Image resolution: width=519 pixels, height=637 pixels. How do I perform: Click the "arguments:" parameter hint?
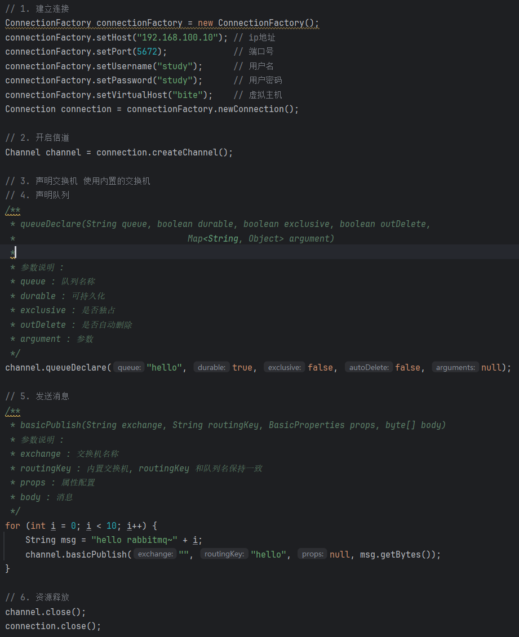455,368
